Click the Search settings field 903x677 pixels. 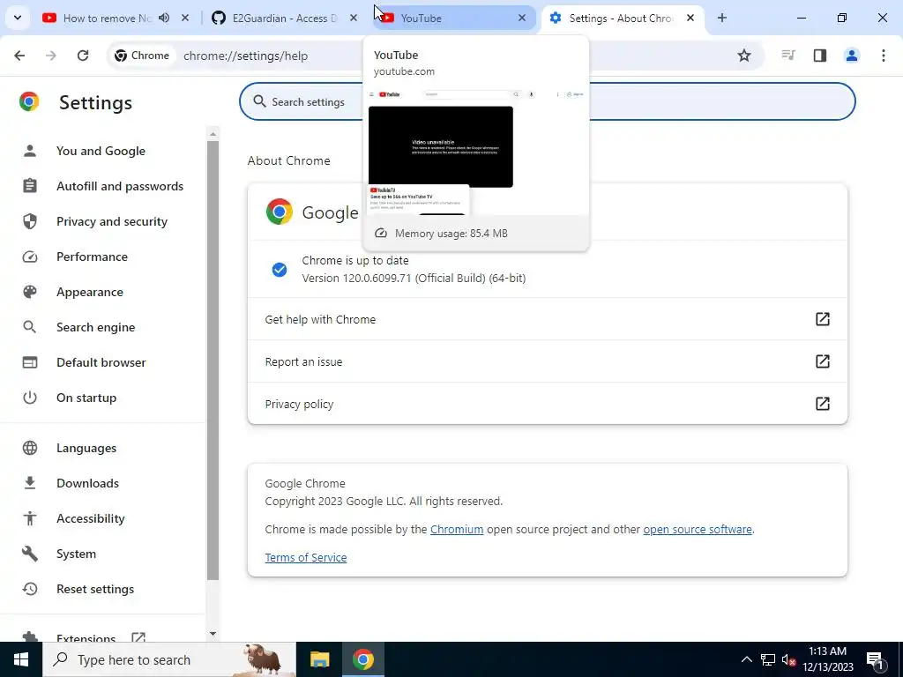tap(547, 101)
